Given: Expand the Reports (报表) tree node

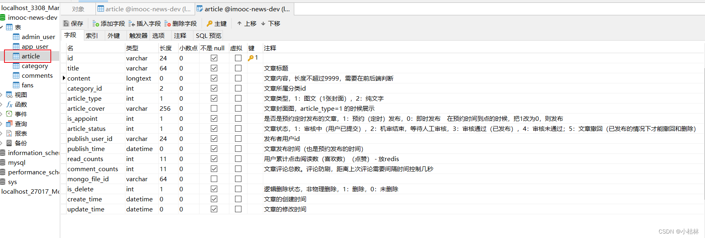Looking at the screenshot, I should (1, 133).
